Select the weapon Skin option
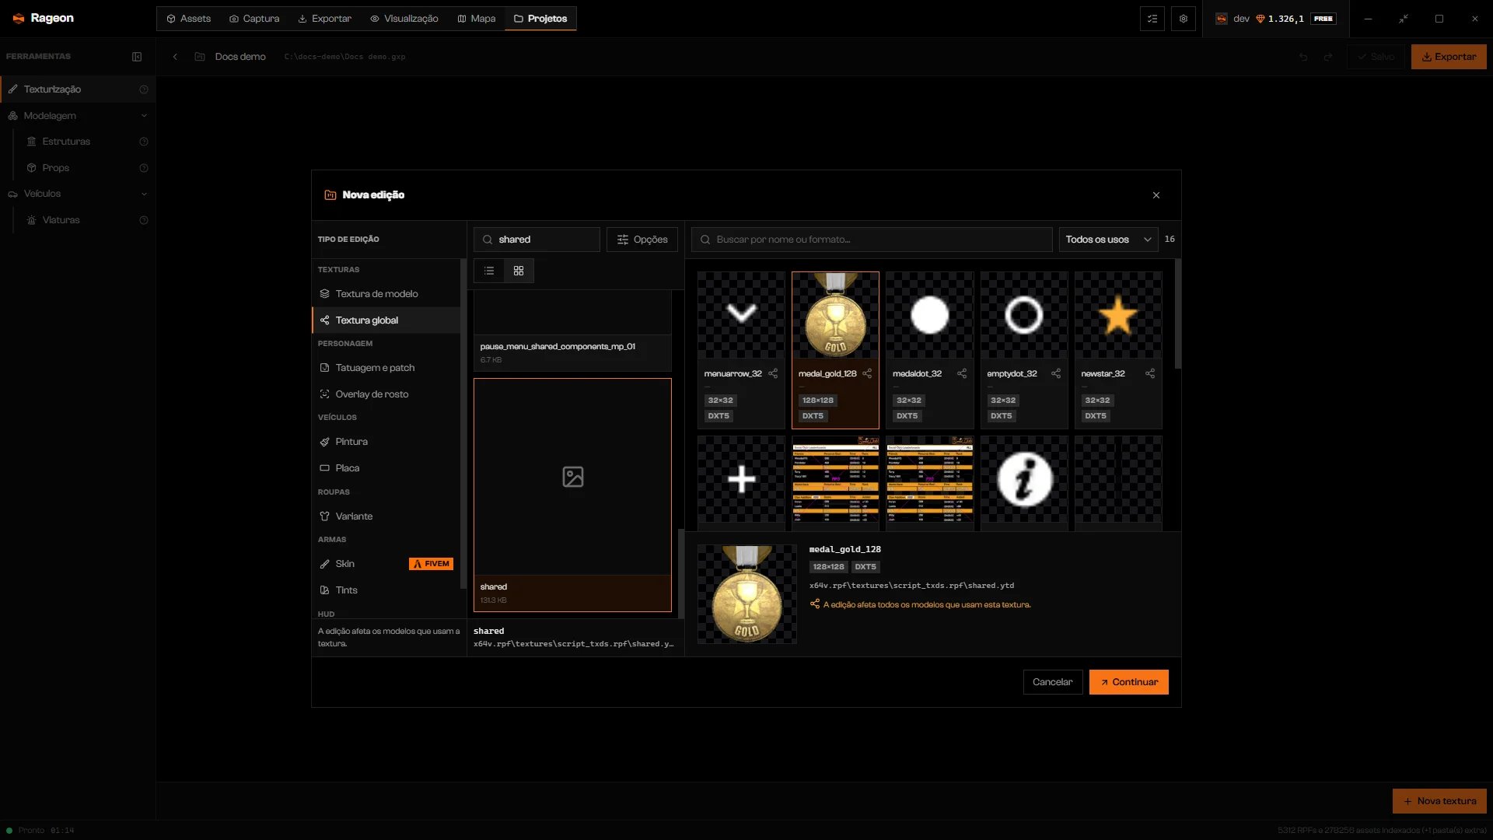The width and height of the screenshot is (1493, 840). (386, 564)
